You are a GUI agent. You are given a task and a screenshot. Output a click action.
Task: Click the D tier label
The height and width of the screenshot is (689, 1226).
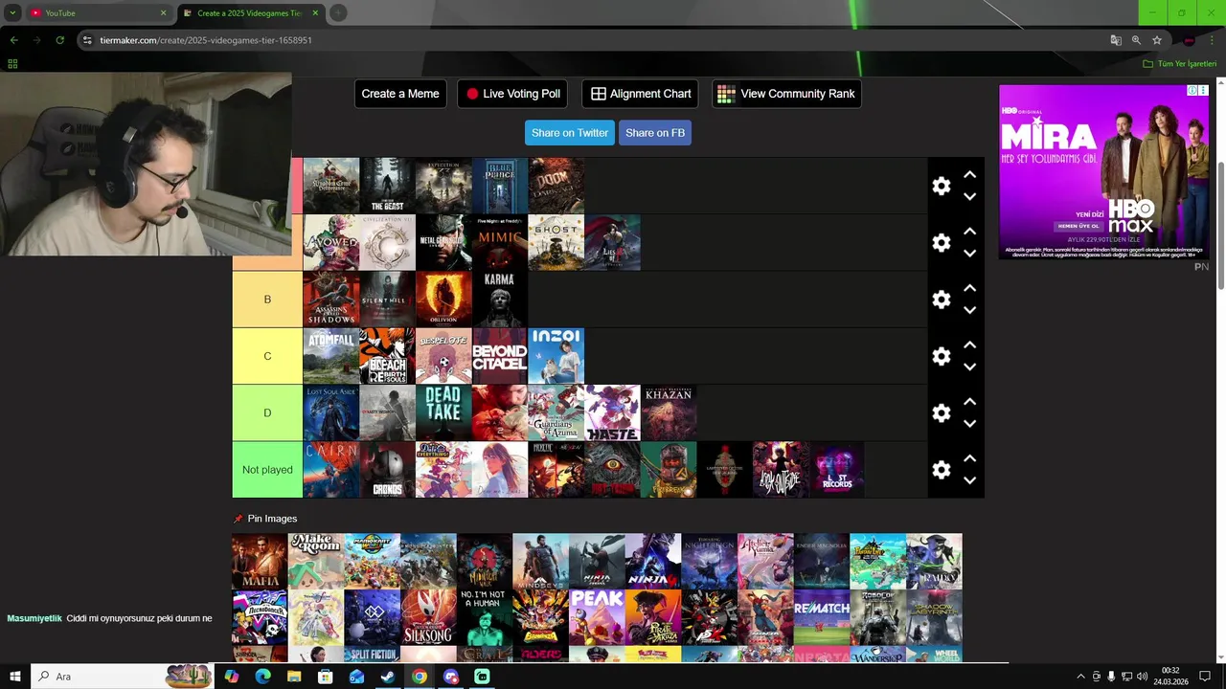(x=267, y=412)
